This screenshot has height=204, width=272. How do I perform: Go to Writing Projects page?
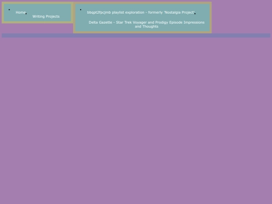point(46,17)
